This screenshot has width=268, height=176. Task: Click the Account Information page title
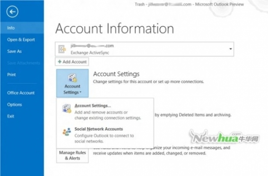(x=114, y=28)
